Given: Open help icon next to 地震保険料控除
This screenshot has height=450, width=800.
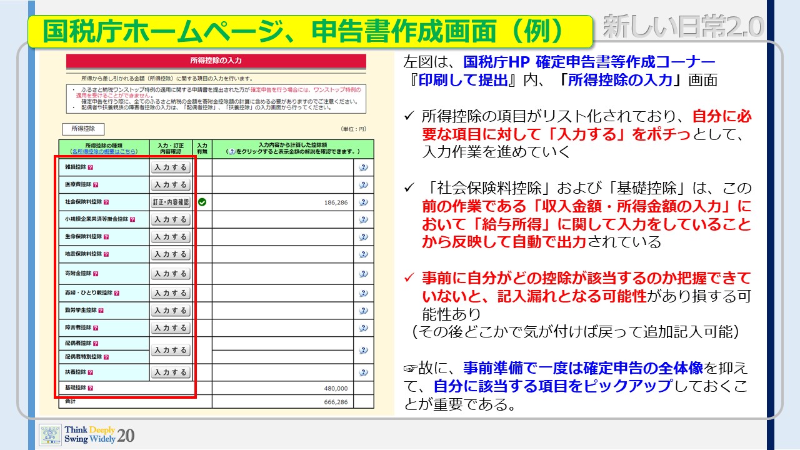Looking at the screenshot, I should click(106, 254).
